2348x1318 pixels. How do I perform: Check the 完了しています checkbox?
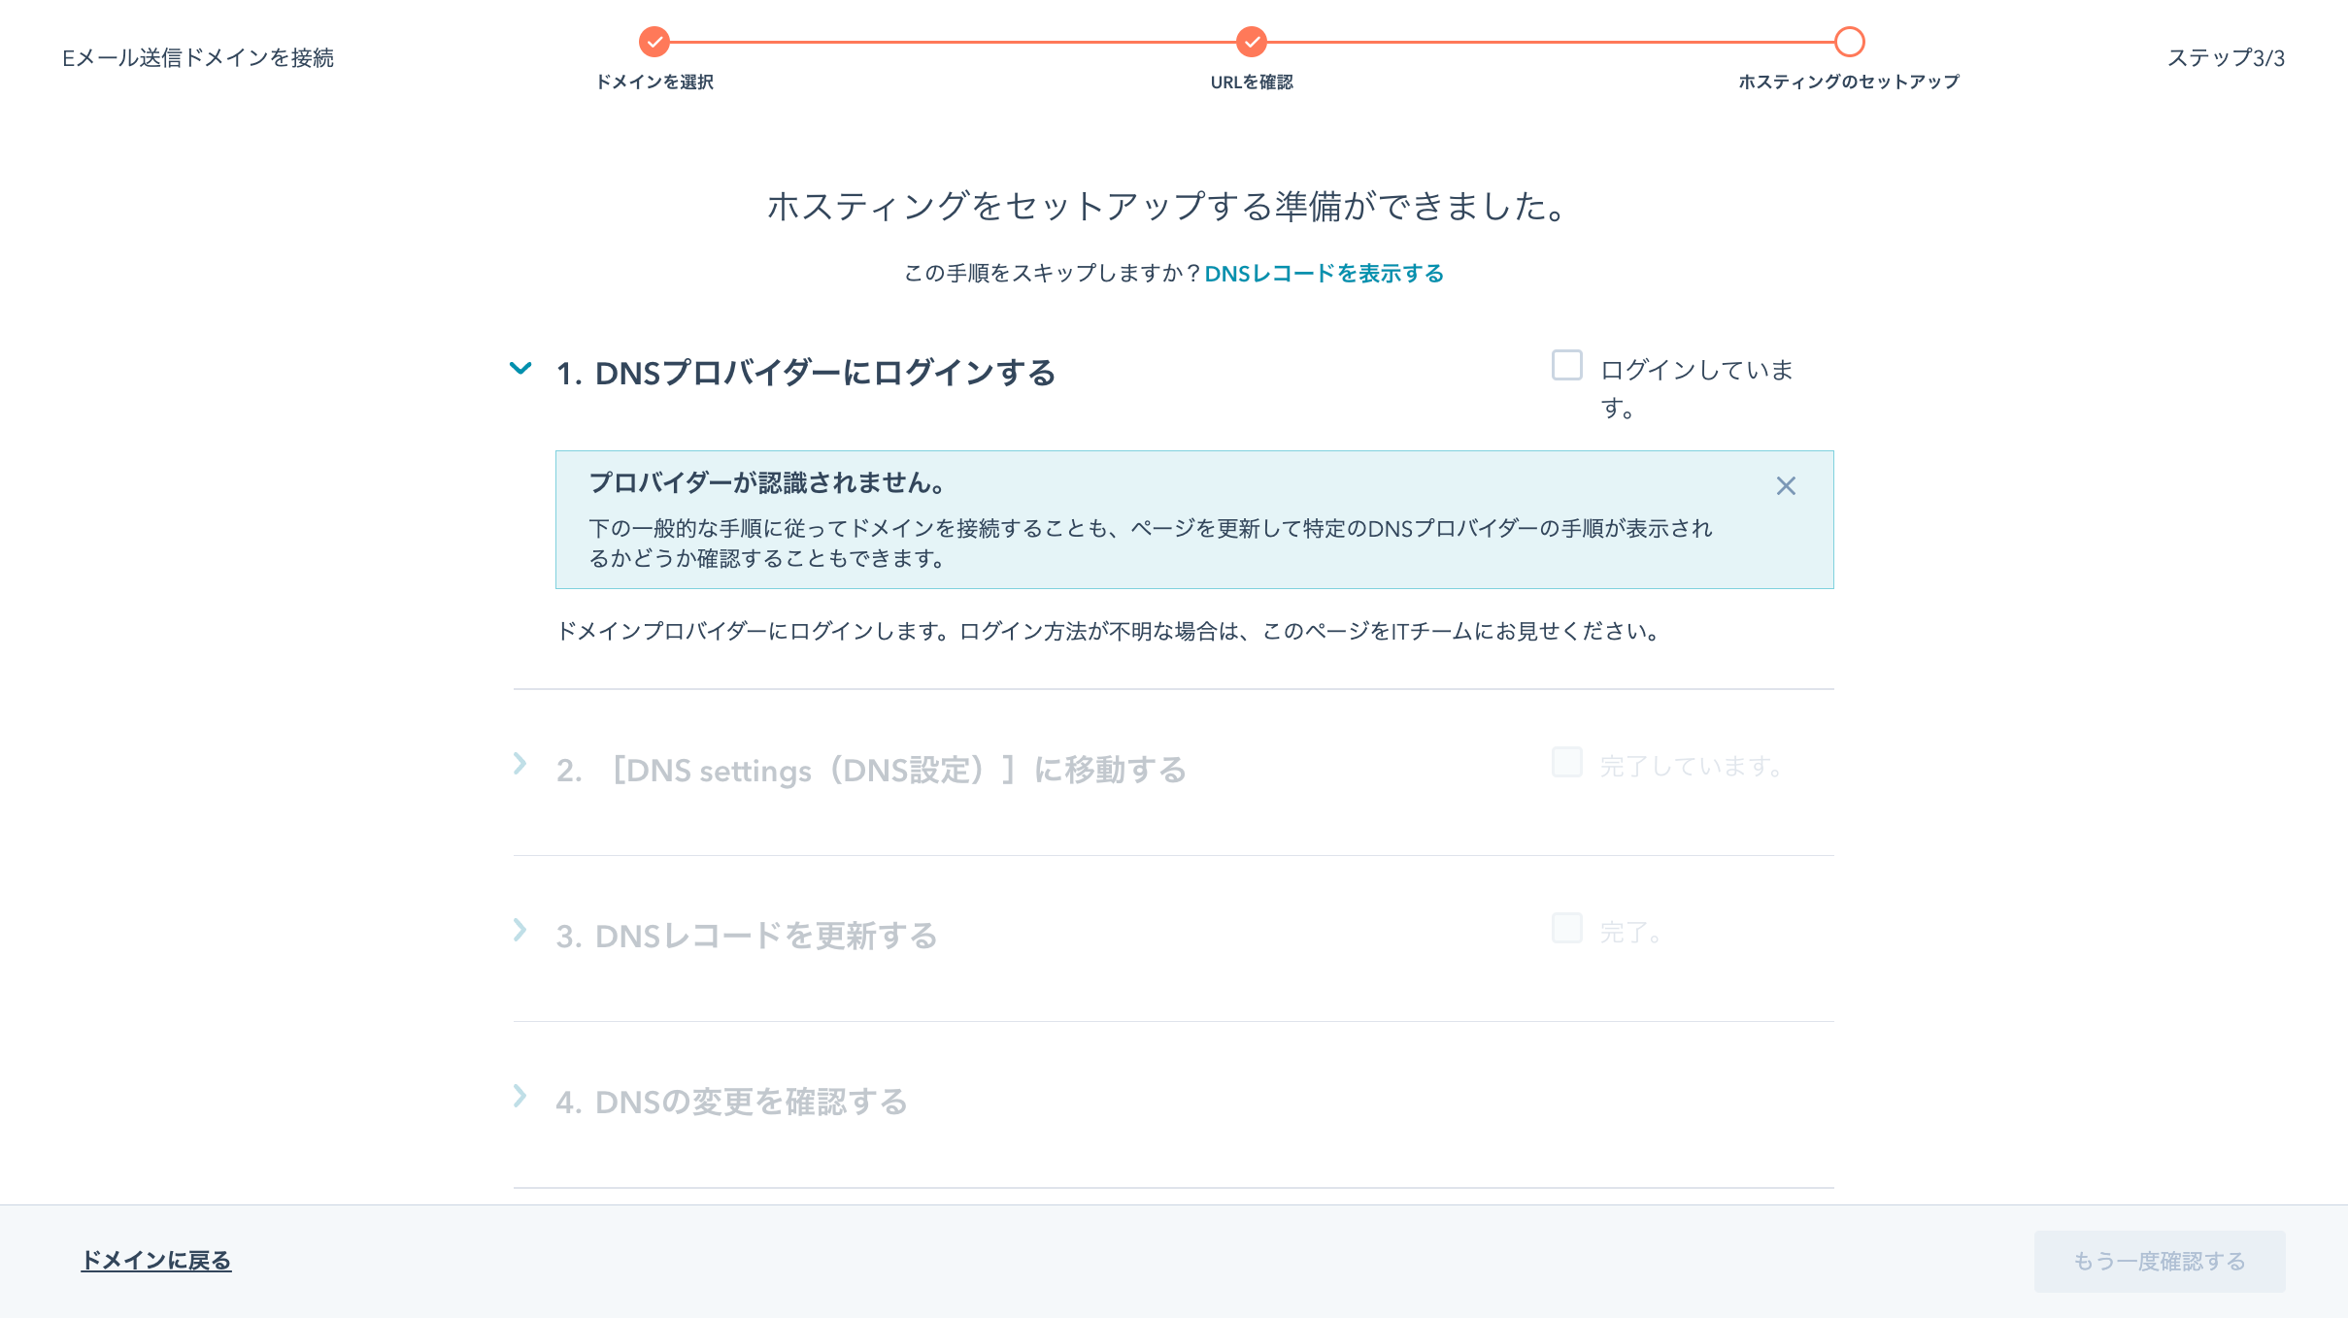coord(1566,762)
